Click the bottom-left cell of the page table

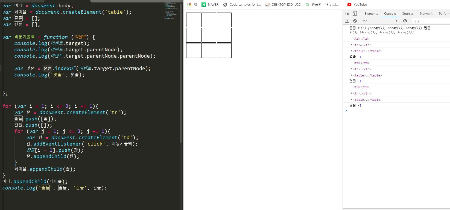point(194,51)
